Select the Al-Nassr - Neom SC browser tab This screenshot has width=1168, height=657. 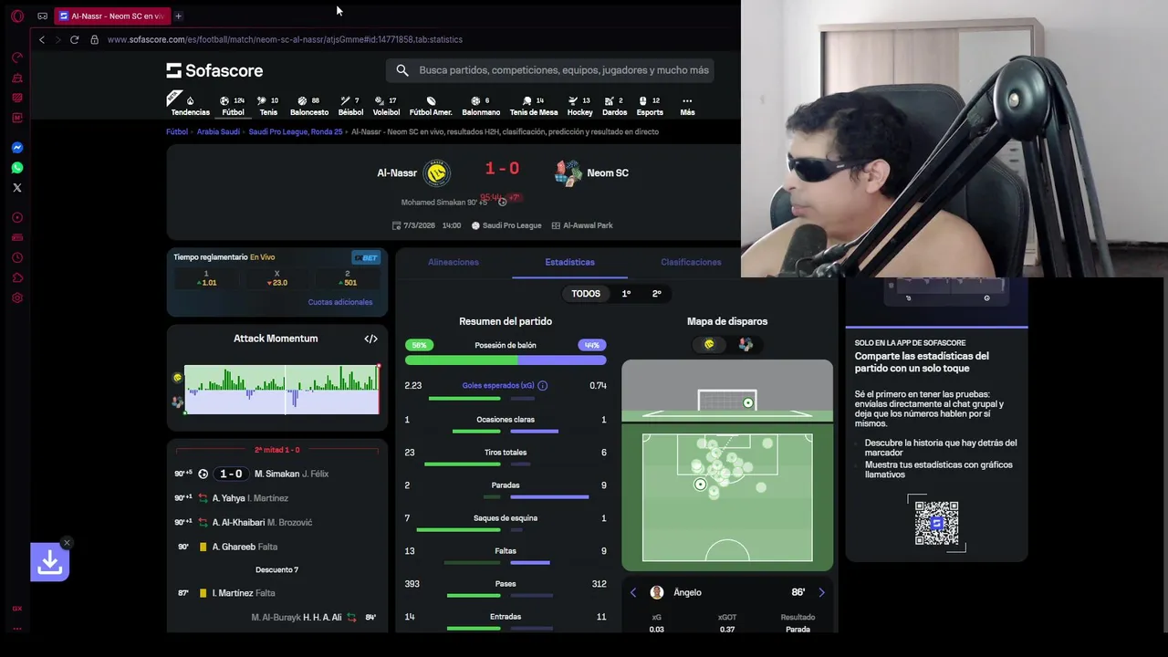click(x=111, y=16)
